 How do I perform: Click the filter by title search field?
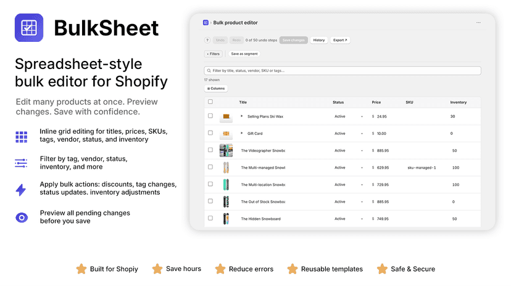pyautogui.click(x=343, y=71)
